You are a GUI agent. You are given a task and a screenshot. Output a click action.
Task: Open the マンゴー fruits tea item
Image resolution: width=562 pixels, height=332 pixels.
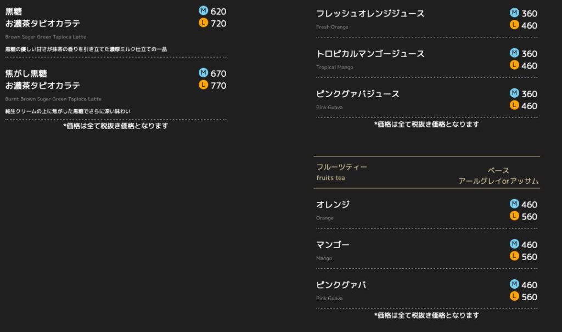(333, 245)
